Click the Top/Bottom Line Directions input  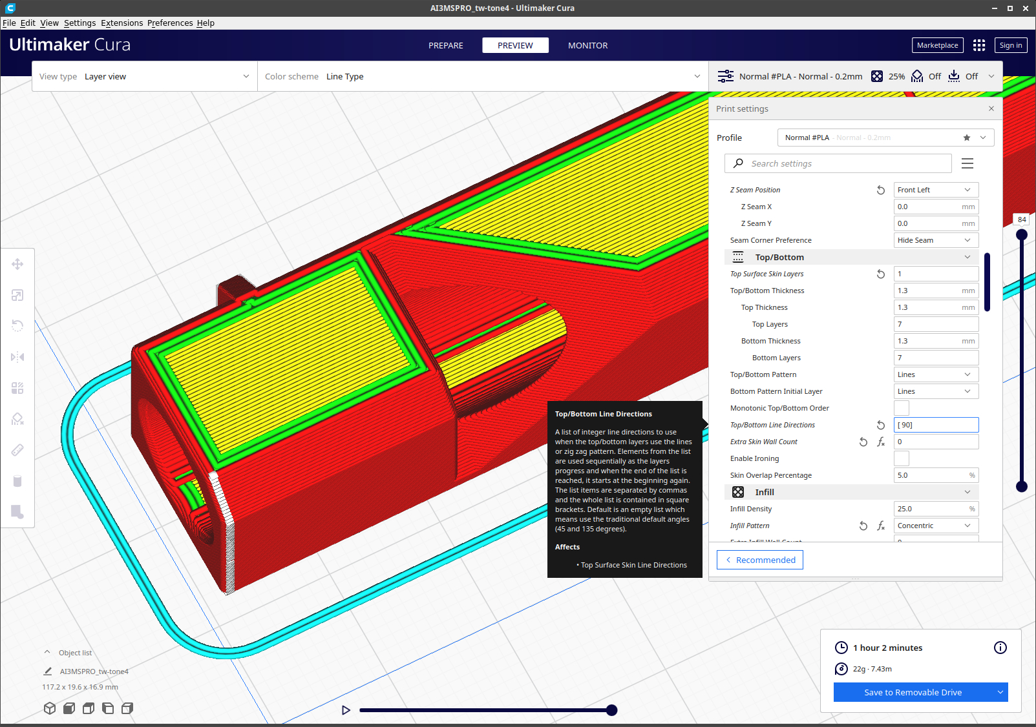tap(936, 425)
